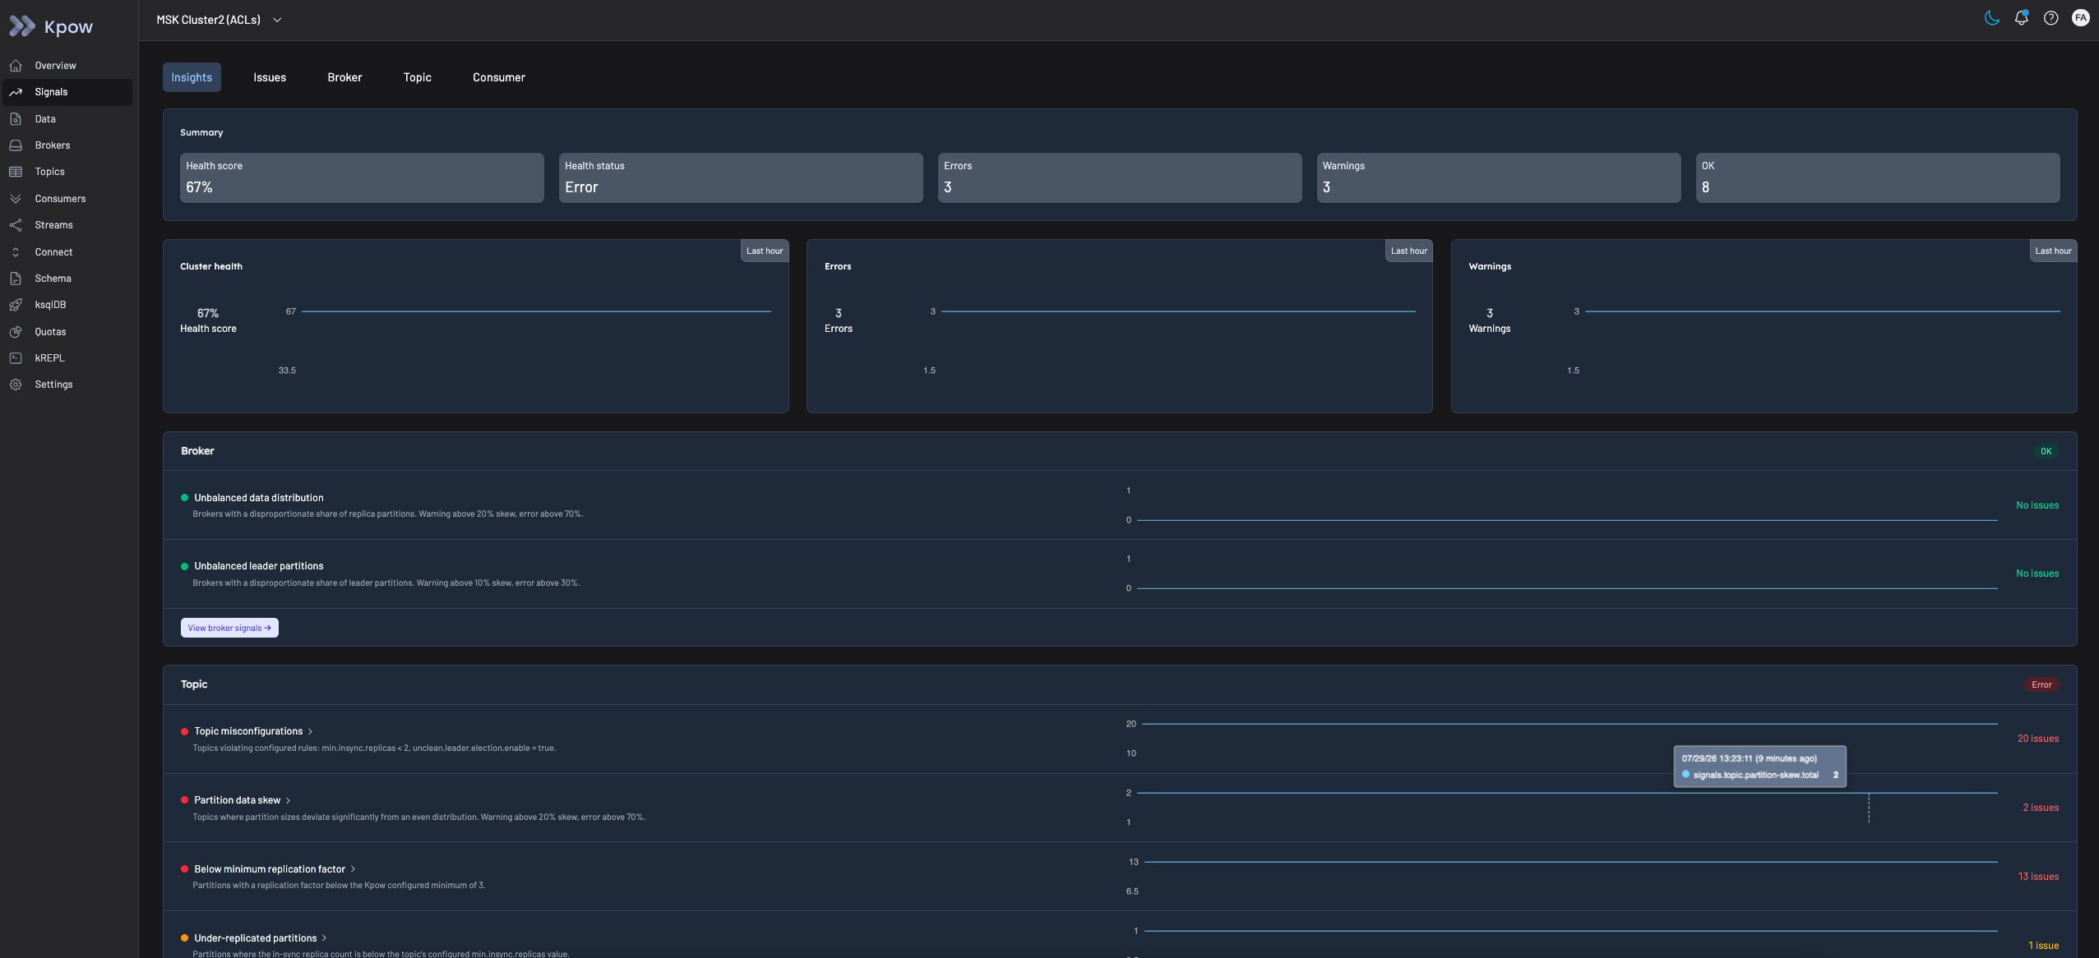
Task: Switch to the Issues tab
Action: [270, 77]
